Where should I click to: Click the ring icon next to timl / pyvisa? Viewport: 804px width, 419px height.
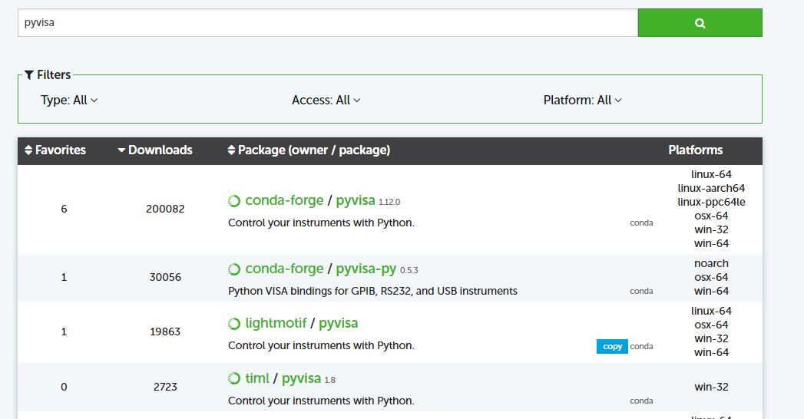click(x=234, y=378)
